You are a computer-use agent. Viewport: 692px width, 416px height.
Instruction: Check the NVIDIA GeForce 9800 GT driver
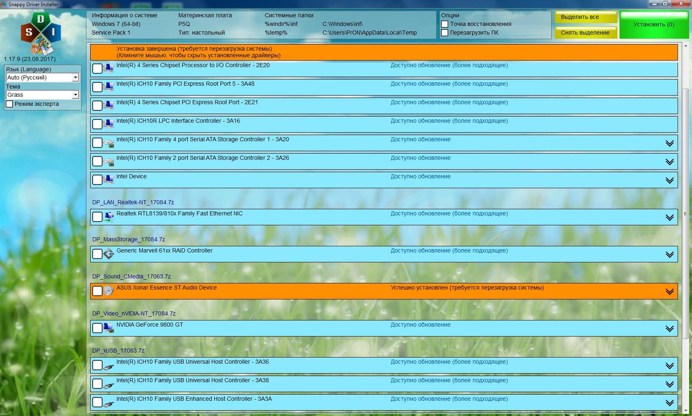pyautogui.click(x=97, y=328)
